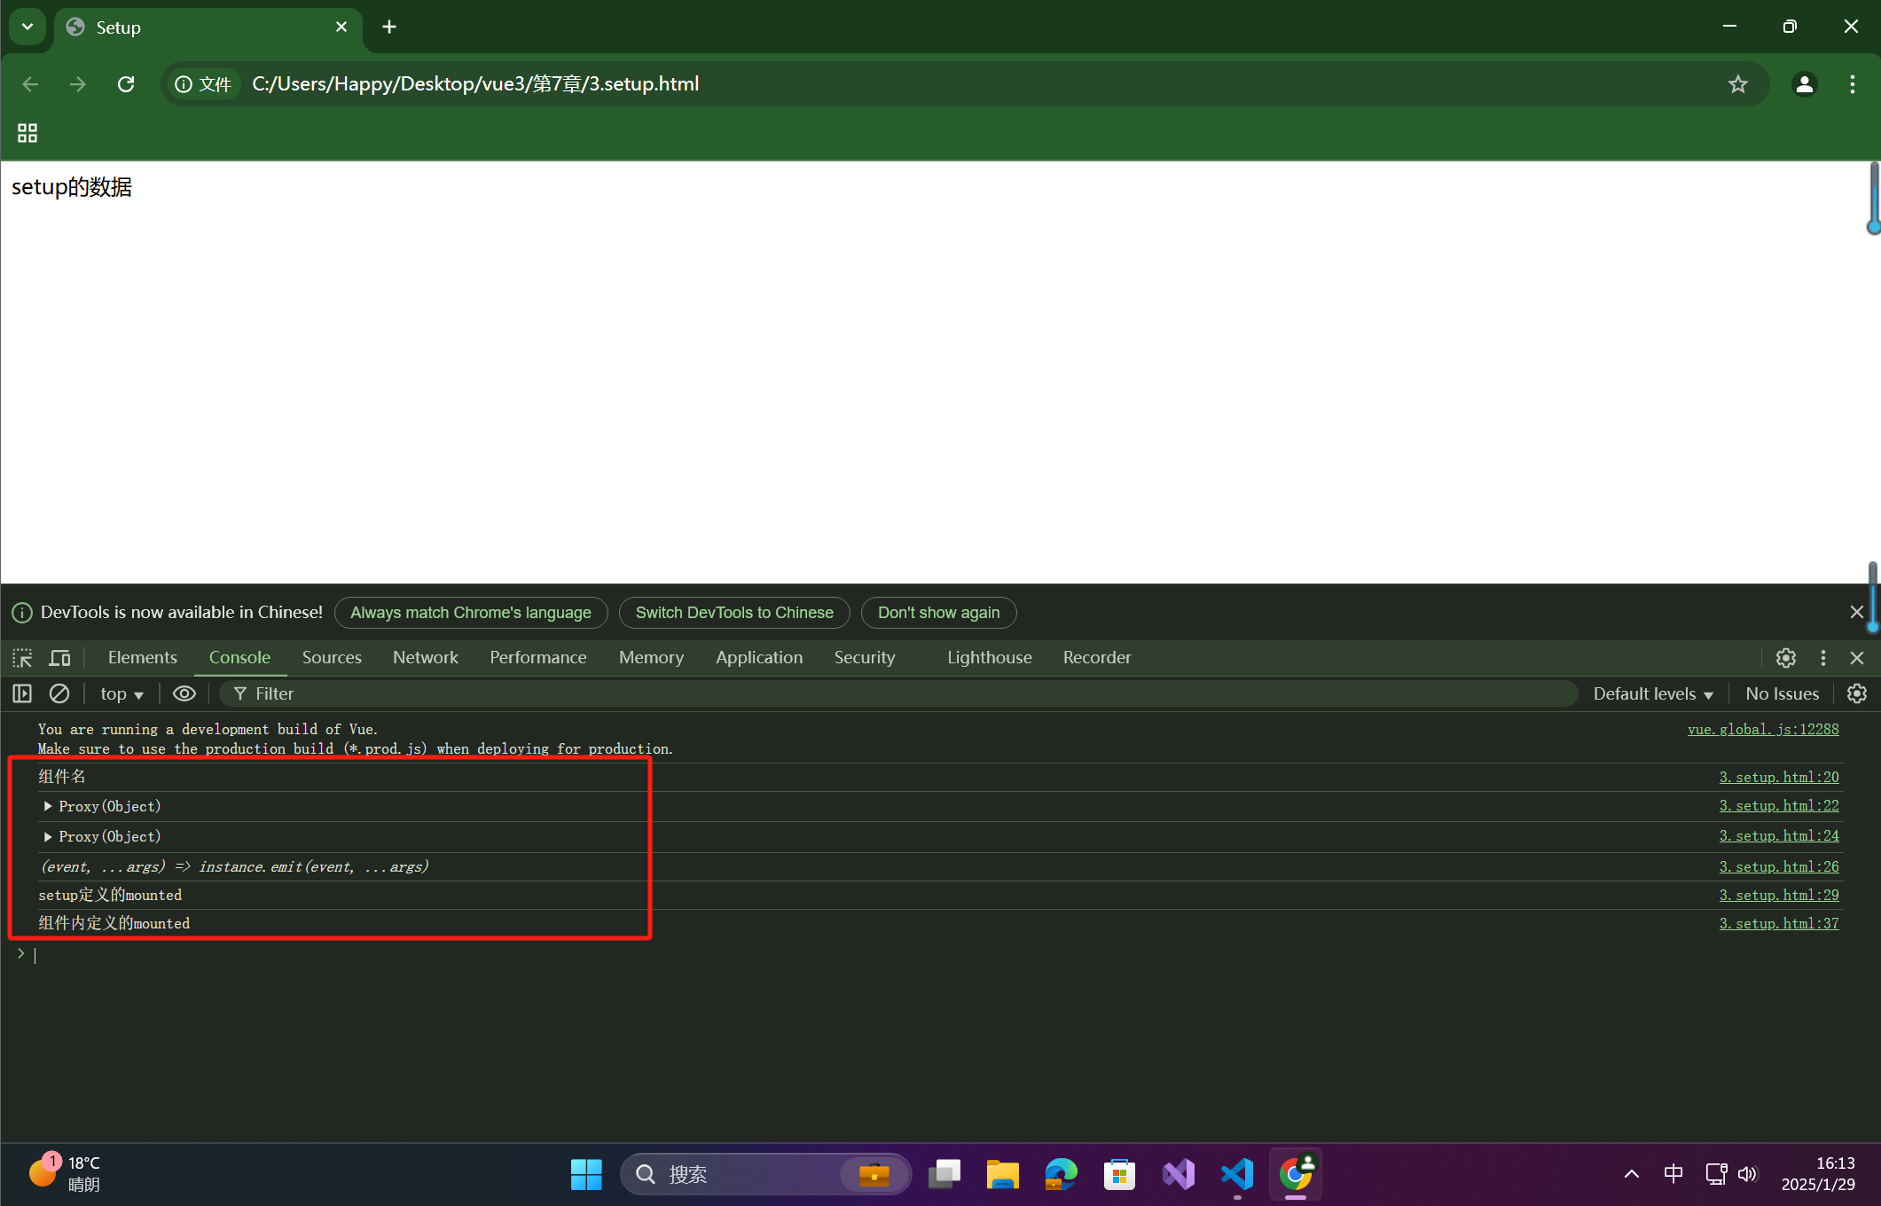This screenshot has height=1206, width=1881.
Task: View site information for 文件 chip
Action: coord(204,84)
